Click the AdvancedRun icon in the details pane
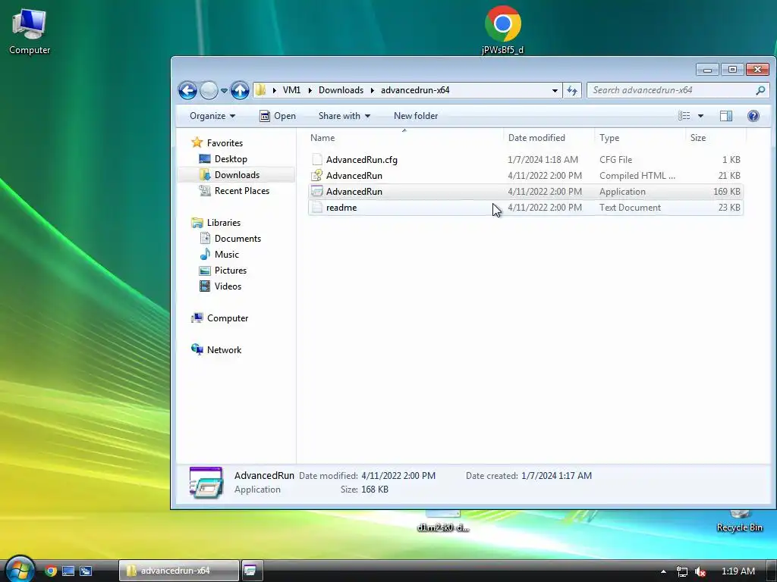Viewport: 777px width, 582px height. pyautogui.click(x=206, y=482)
